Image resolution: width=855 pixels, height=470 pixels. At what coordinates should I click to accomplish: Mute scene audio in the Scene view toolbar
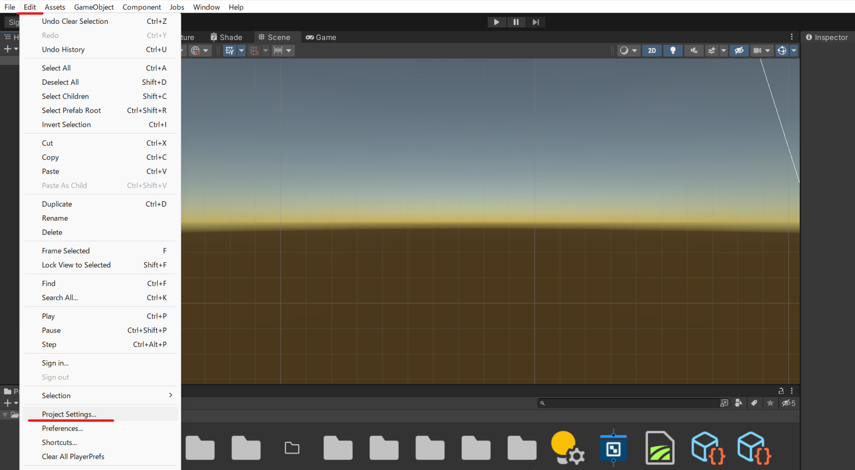tap(693, 51)
